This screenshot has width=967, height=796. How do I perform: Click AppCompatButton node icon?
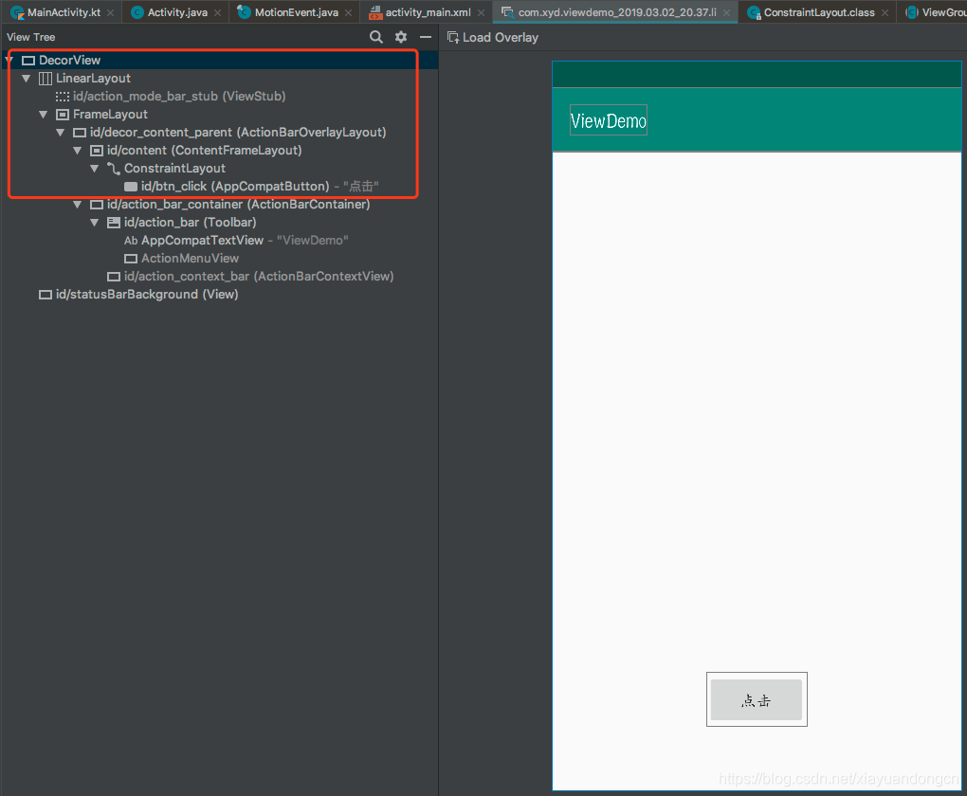(x=131, y=186)
